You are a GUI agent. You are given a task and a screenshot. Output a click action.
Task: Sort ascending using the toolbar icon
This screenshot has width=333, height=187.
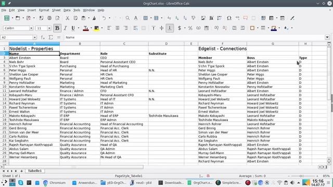click(177, 18)
